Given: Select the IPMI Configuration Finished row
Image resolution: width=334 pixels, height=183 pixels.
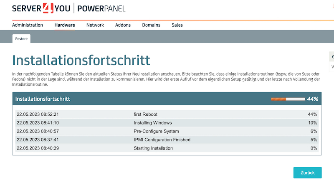Looking at the screenshot, I should pyautogui.click(x=167, y=140).
